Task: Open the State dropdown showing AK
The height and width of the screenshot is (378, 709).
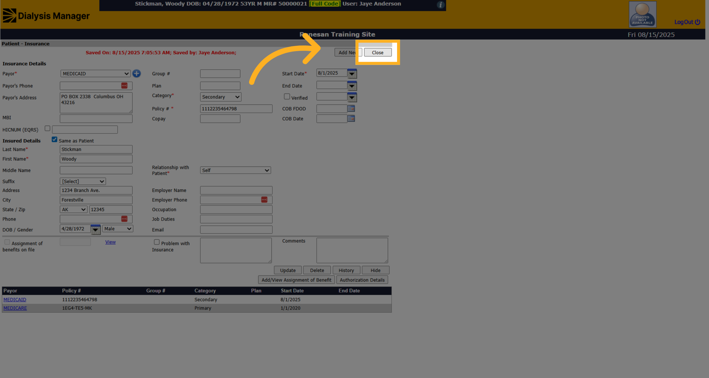Action: tap(74, 209)
